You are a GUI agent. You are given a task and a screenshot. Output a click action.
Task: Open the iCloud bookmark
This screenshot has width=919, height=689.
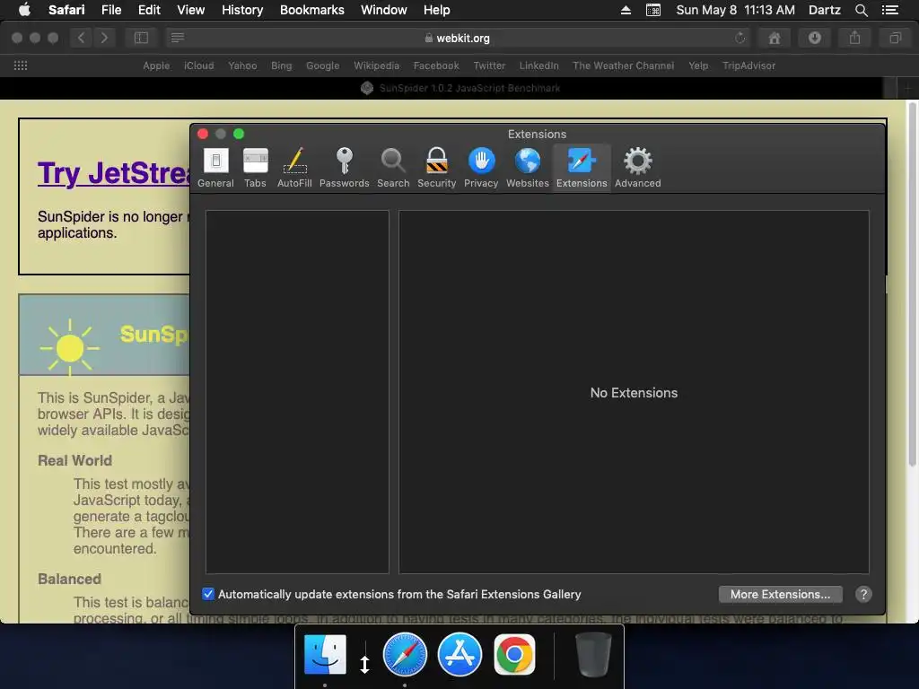coord(198,65)
